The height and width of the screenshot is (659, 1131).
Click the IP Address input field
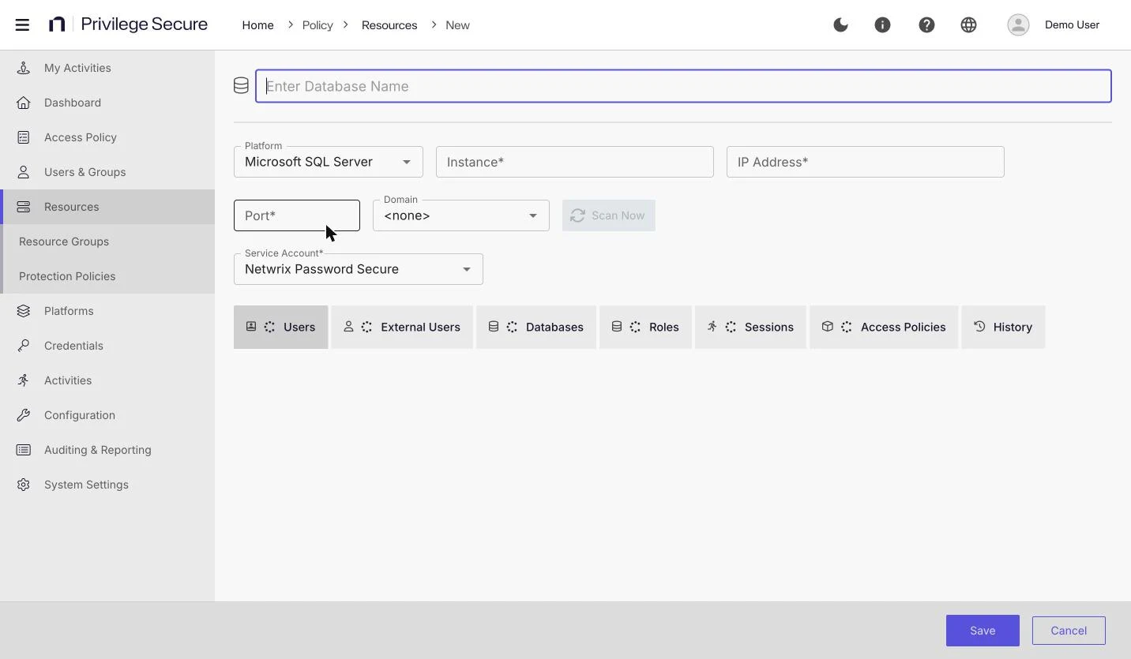pyautogui.click(x=866, y=162)
